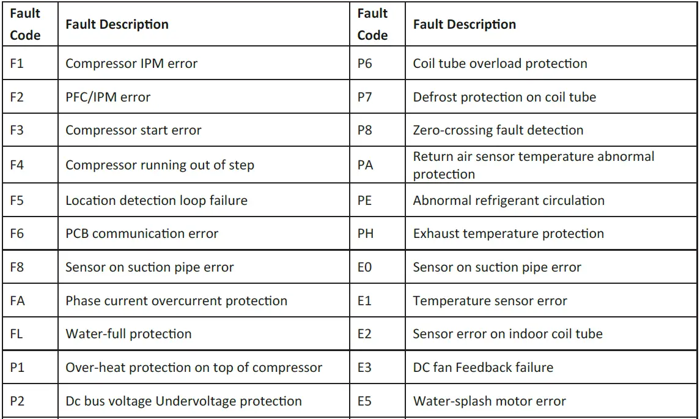Click 'DC fan Feedback failure' text

point(483,368)
